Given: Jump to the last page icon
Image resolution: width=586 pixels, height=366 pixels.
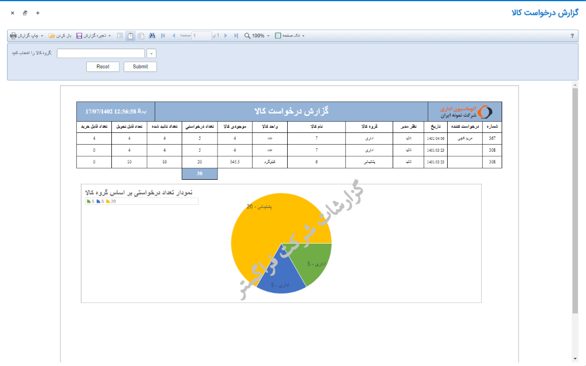Looking at the screenshot, I should pyautogui.click(x=236, y=35).
